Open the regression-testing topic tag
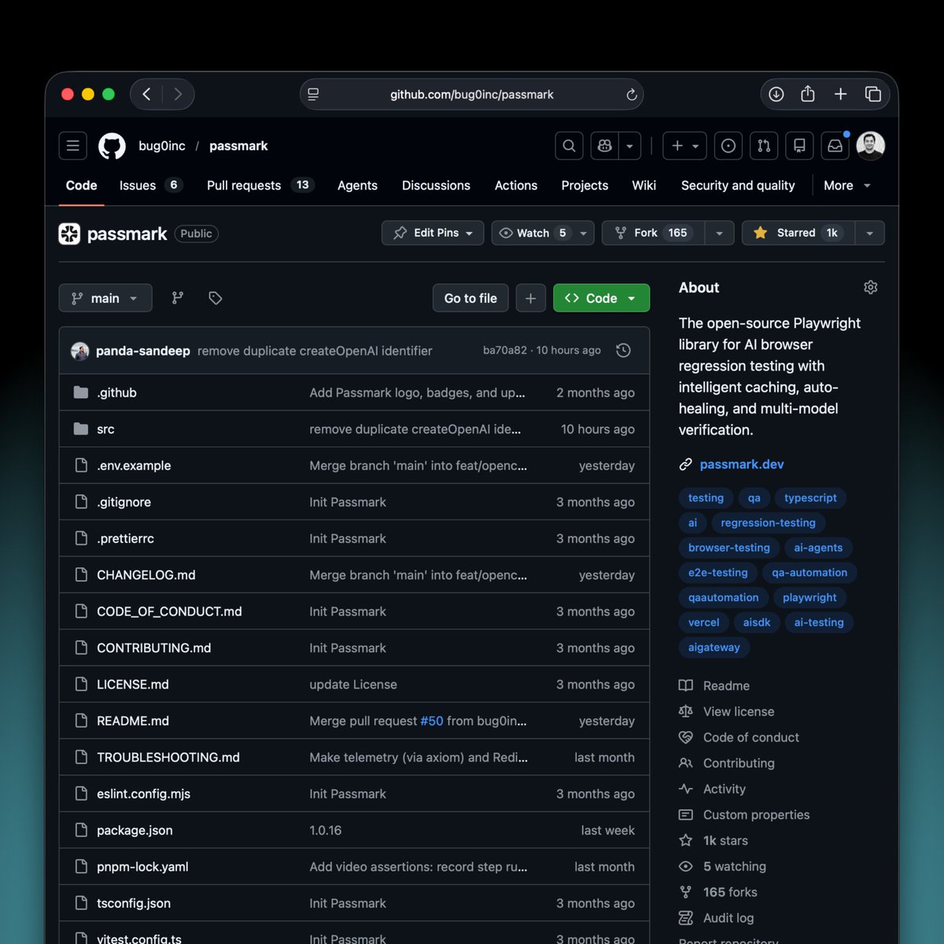Screen dimensions: 944x944 click(768, 522)
